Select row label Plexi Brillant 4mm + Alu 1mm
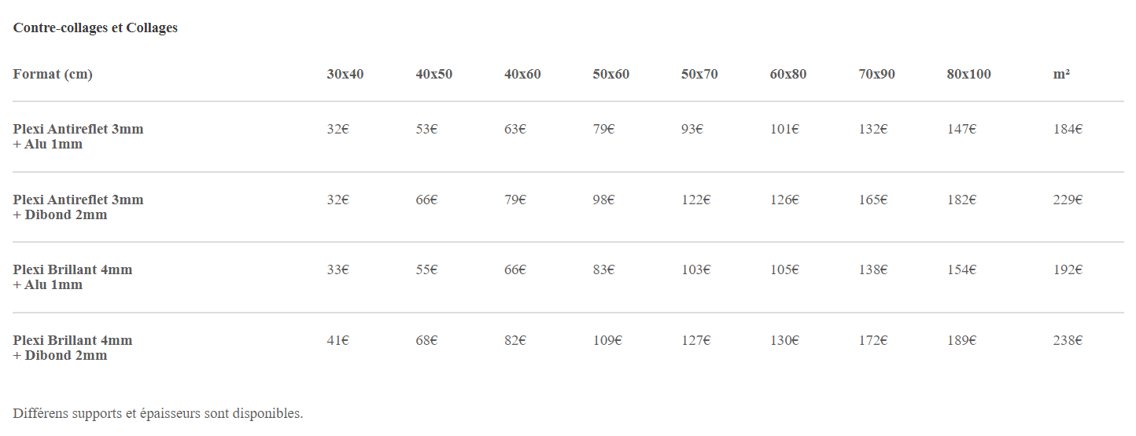The height and width of the screenshot is (436, 1136). (73, 277)
